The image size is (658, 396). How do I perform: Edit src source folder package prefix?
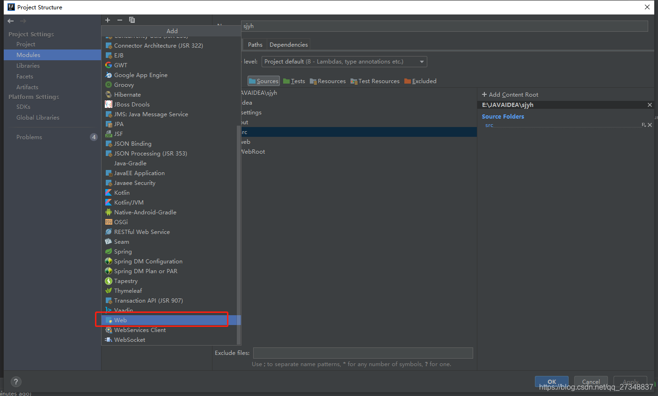644,125
